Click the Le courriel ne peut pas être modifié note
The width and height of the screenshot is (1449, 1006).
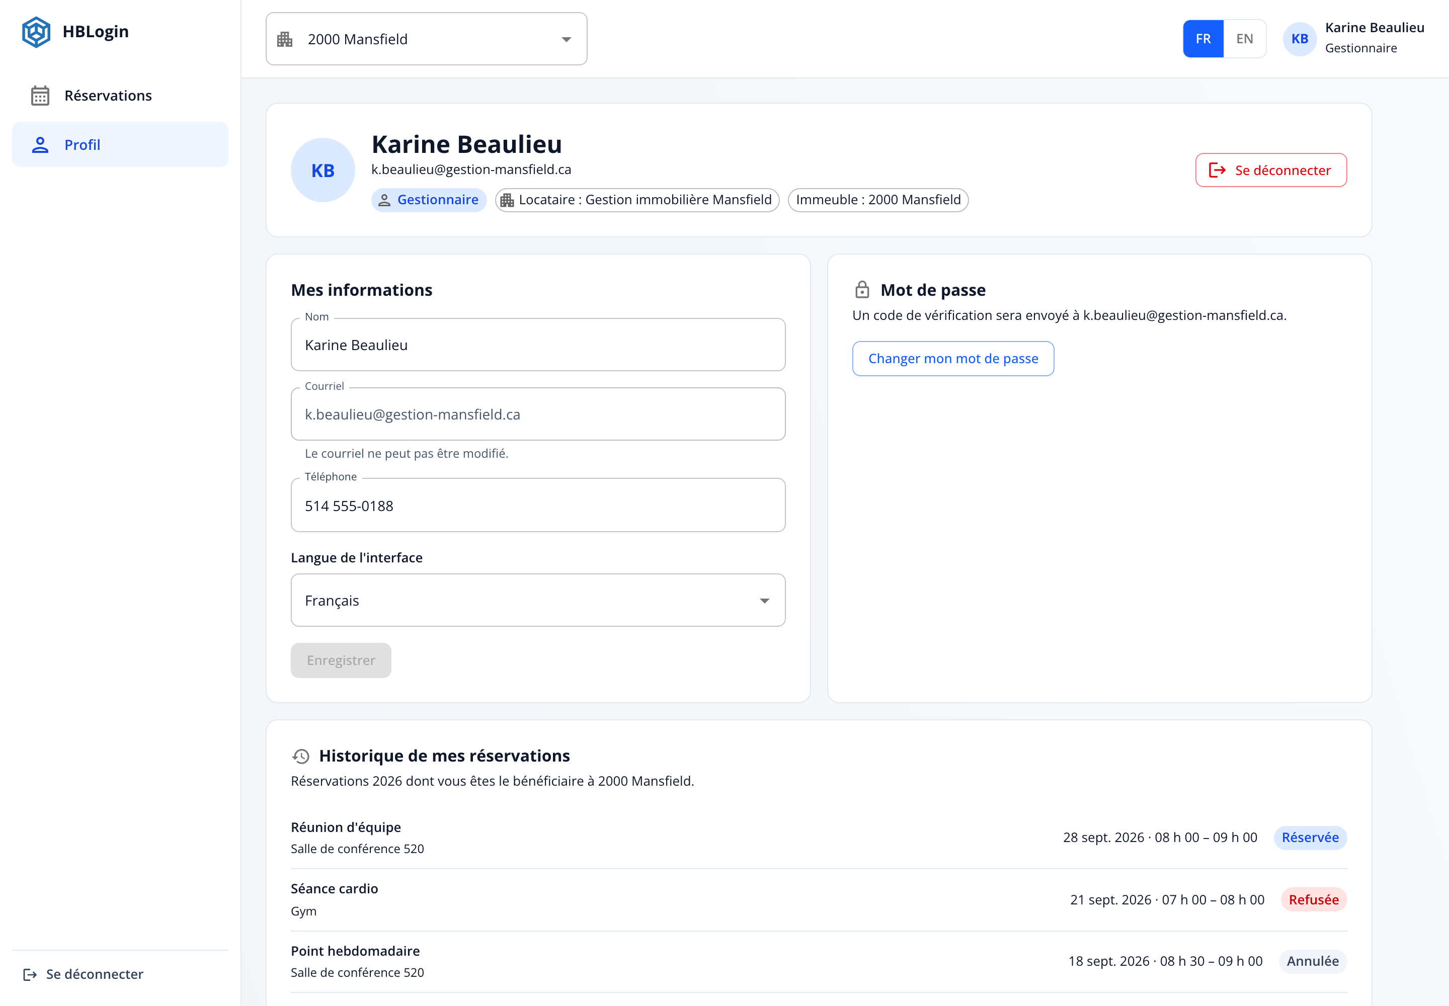[406, 454]
